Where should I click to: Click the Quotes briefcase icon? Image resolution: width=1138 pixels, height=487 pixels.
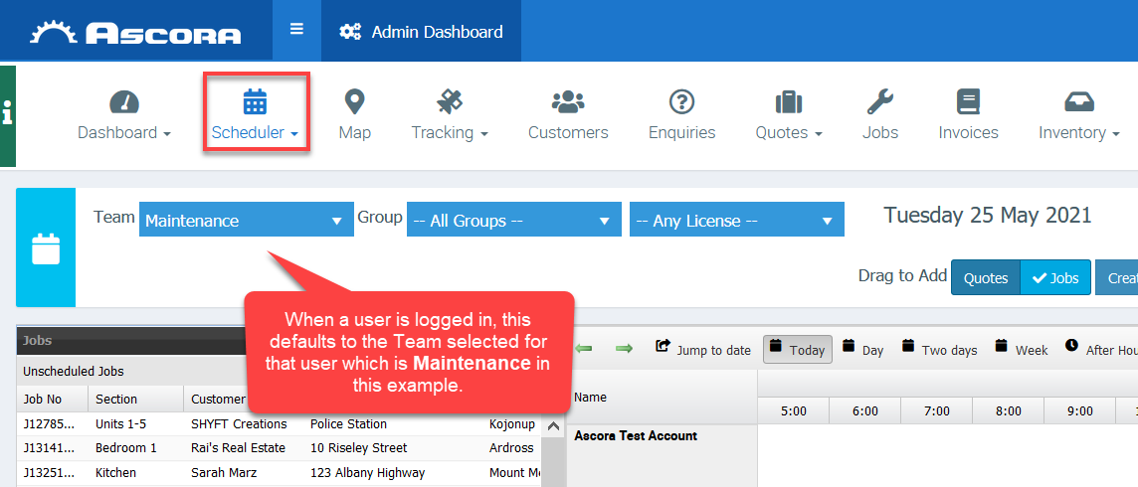[788, 102]
